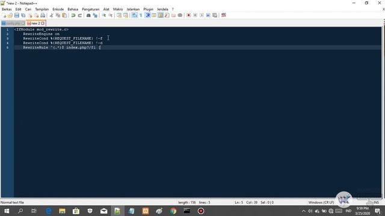Open the Plugin menu

149,10
